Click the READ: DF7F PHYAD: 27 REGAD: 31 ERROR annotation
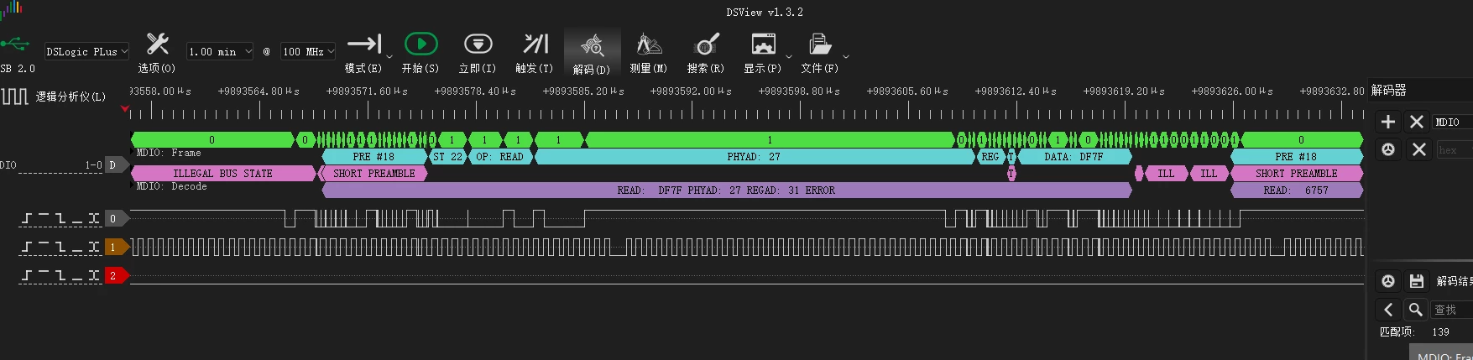Viewport: 1473px width, 360px height. [x=727, y=190]
